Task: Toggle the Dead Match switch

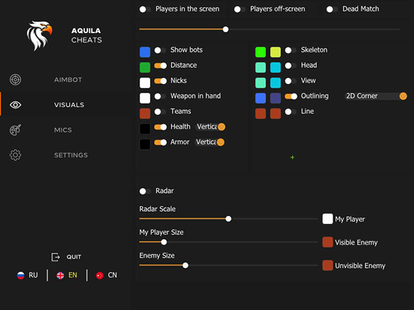Action: pyautogui.click(x=332, y=10)
